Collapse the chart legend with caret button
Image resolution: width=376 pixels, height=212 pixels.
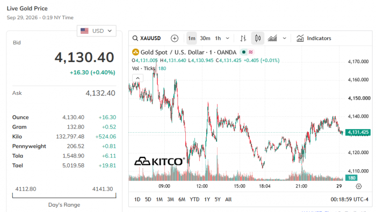click(x=138, y=78)
